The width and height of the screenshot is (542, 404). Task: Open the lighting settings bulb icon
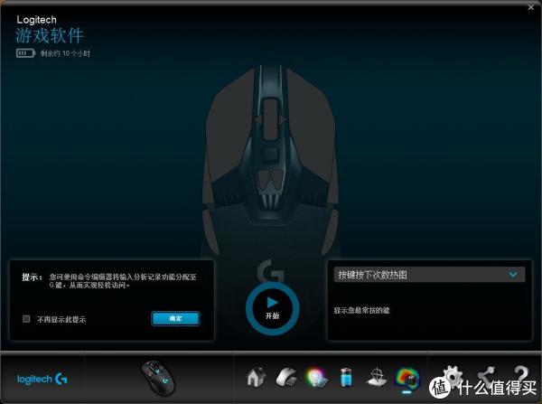coord(316,378)
